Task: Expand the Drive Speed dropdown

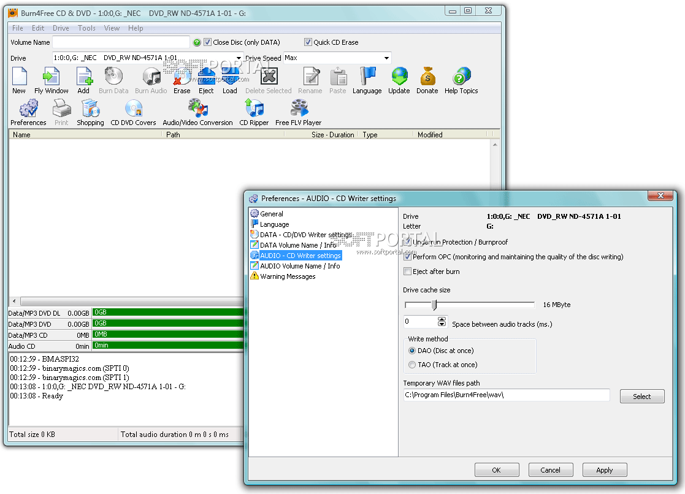Action: click(x=386, y=58)
